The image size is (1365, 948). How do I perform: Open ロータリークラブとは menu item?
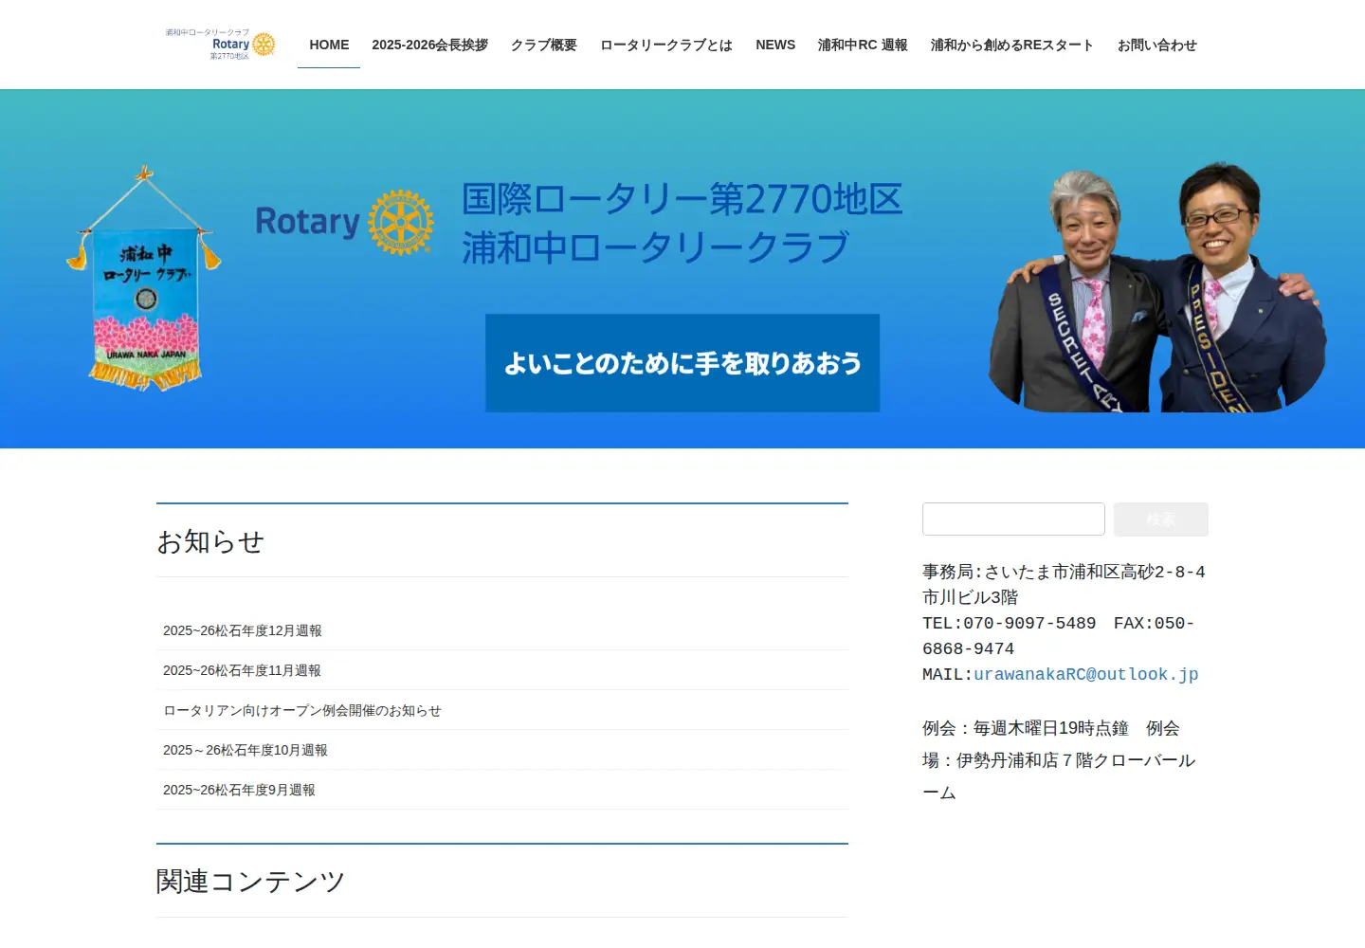pyautogui.click(x=666, y=45)
